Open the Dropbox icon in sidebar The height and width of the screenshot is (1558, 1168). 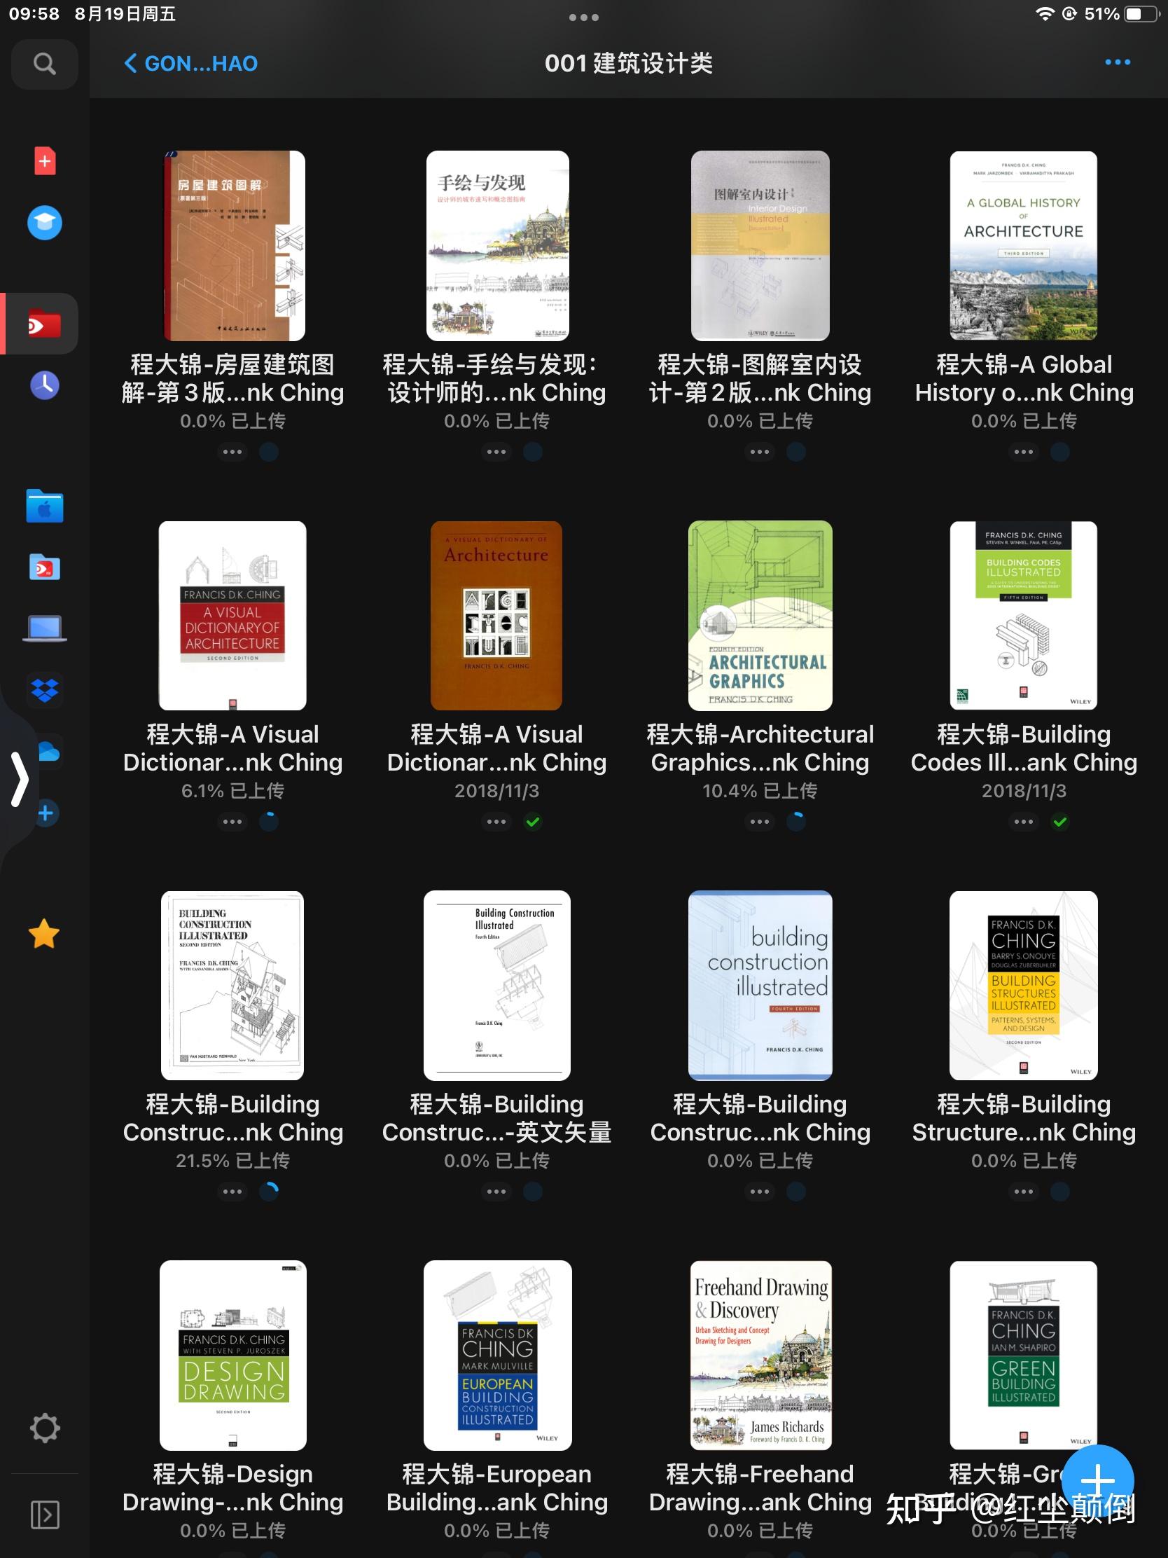(x=44, y=689)
